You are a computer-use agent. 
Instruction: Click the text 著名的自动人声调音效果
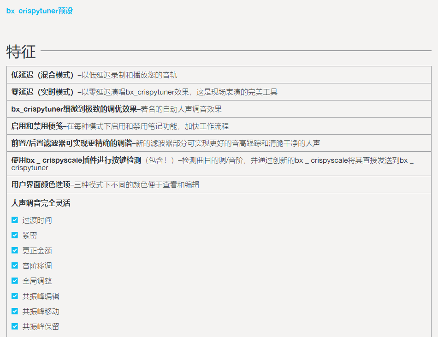click(181, 109)
